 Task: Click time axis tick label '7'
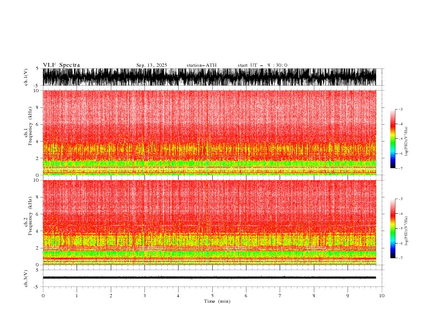pos(280,296)
